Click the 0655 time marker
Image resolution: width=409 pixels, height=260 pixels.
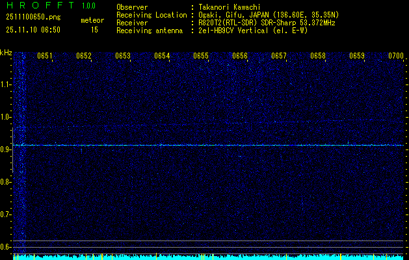(201, 56)
